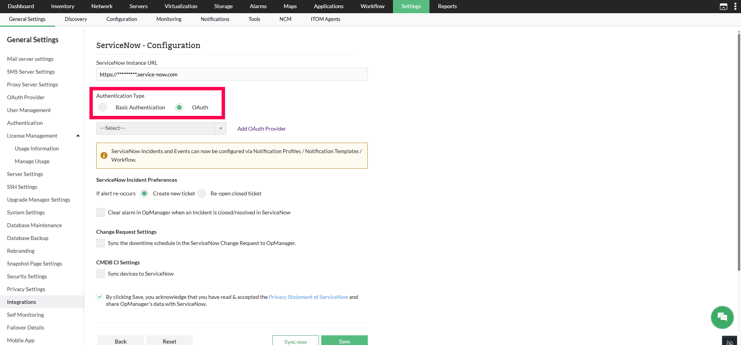Switch to the Monitoring tab

coord(169,19)
